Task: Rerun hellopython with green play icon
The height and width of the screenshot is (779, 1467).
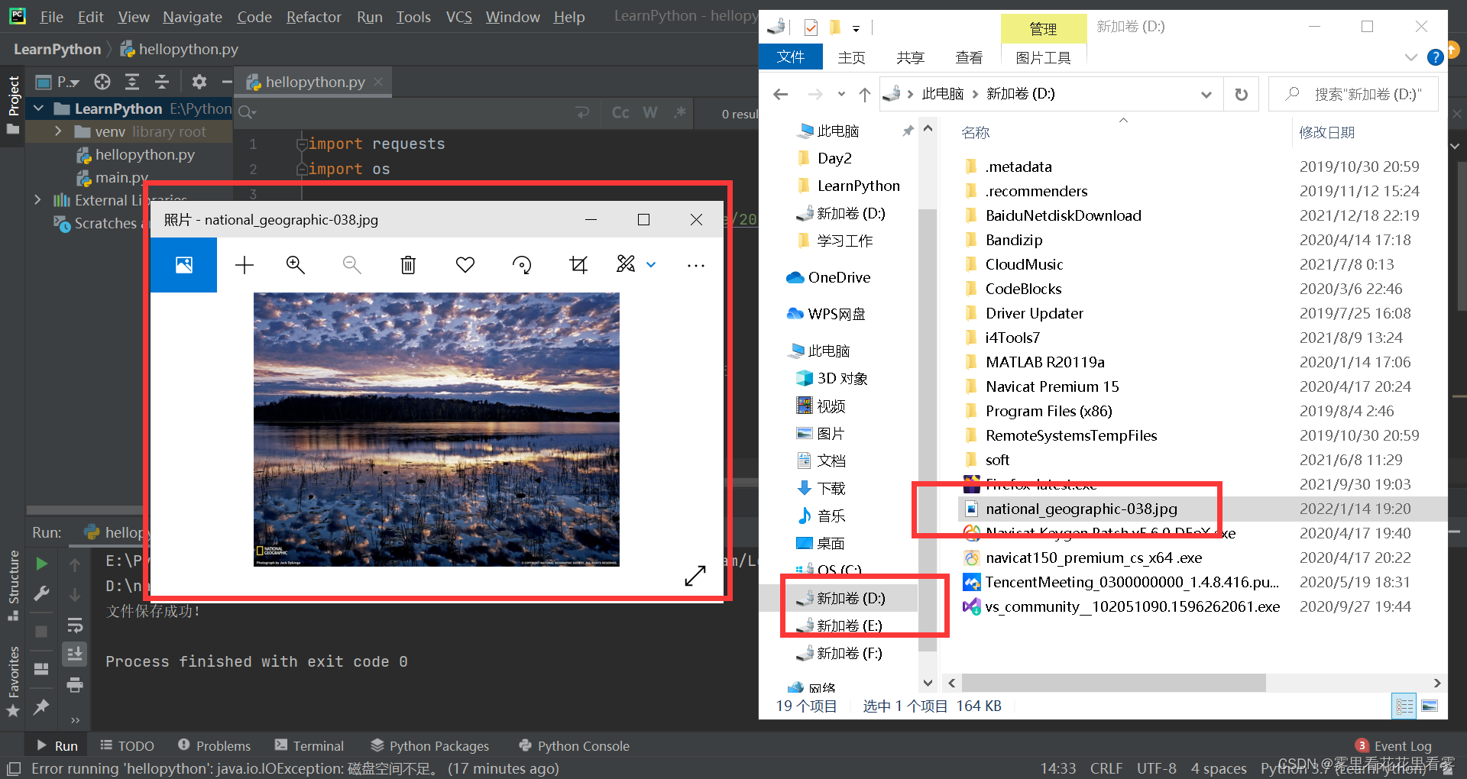Action: [42, 564]
